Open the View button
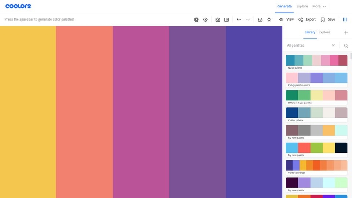Image resolution: width=352 pixels, height=198 pixels. 286,19
